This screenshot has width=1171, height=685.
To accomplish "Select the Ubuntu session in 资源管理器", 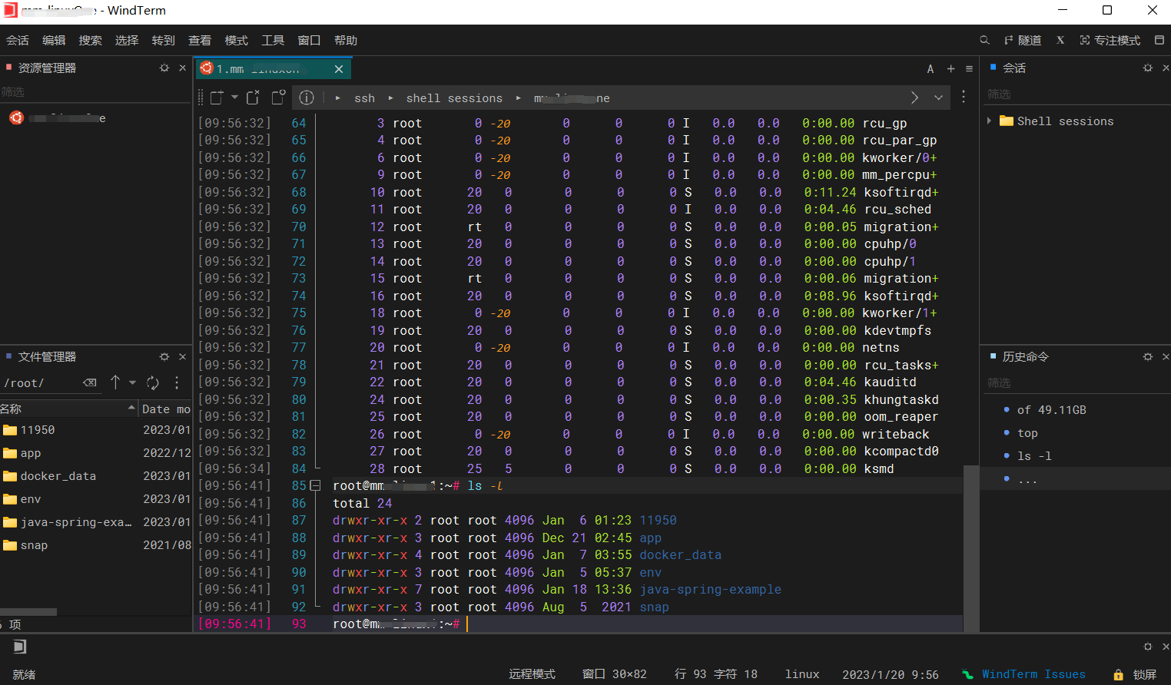I will pos(58,118).
